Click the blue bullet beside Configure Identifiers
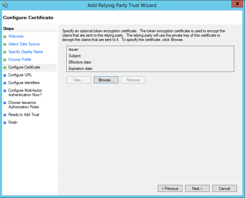Viewport: 245px width, 198px height. pos(5,83)
